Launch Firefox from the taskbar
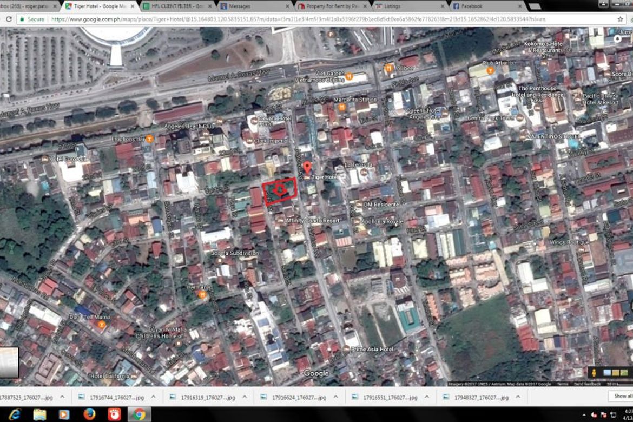The width and height of the screenshot is (633, 422). click(x=89, y=414)
